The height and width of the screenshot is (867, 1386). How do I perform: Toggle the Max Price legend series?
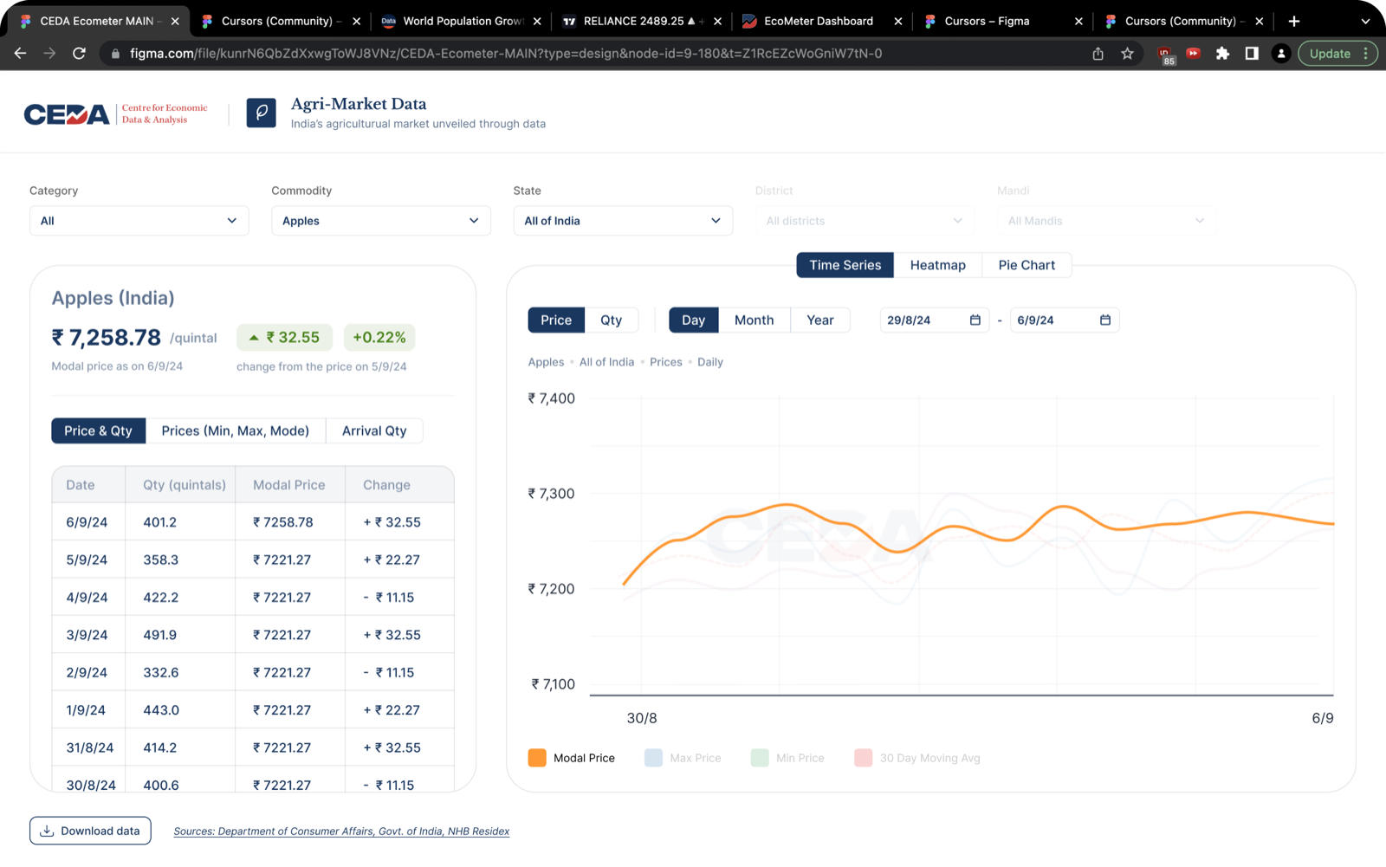click(683, 758)
